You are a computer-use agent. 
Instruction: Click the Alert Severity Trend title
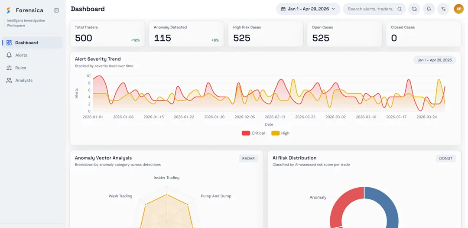point(98,59)
